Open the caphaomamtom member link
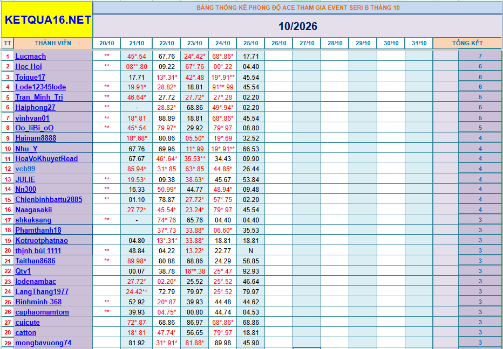 click(x=42, y=312)
